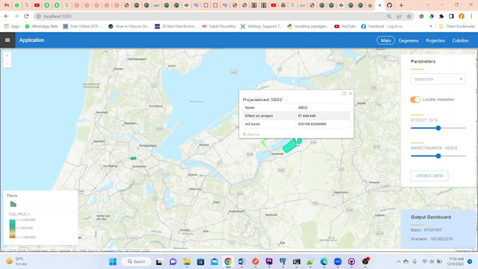Expand the GEBIEDEN dropdown

click(438, 79)
